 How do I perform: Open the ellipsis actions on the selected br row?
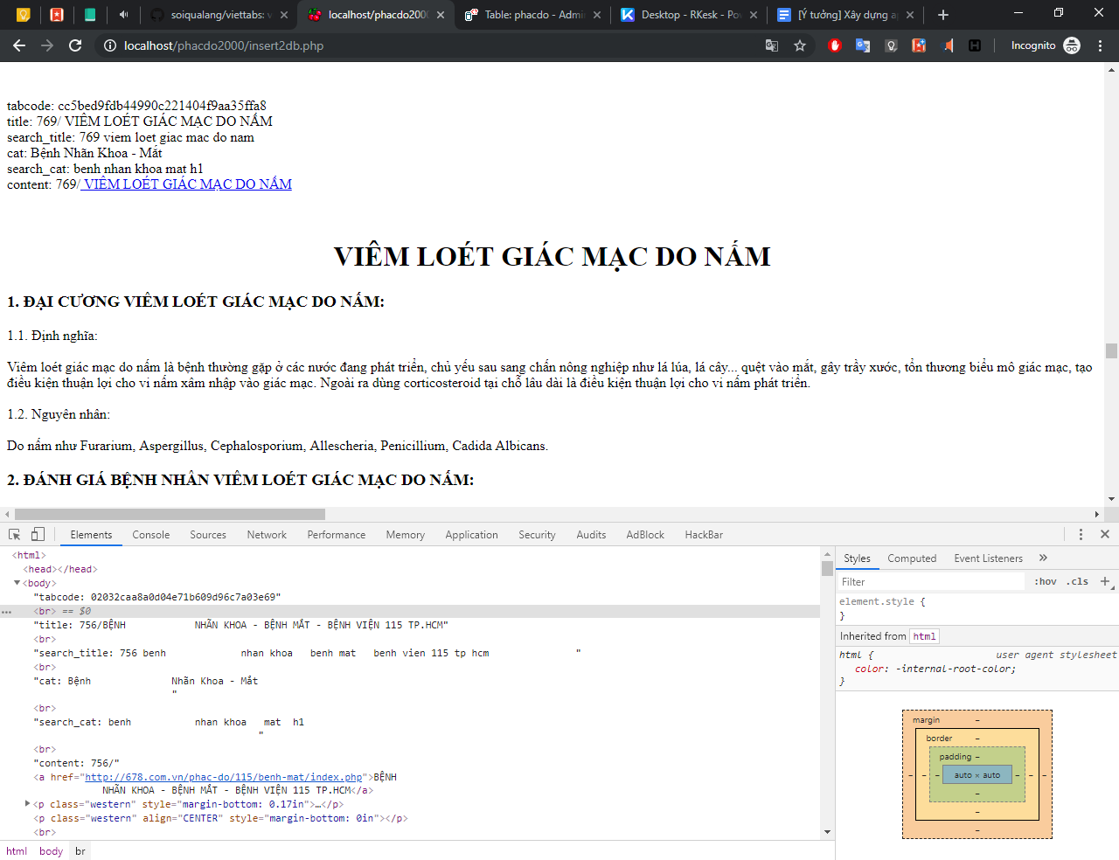click(x=6, y=612)
